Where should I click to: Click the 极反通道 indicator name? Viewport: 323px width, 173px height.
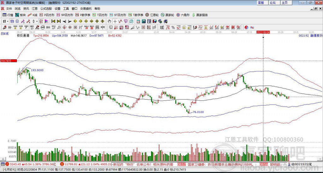tap(23, 35)
